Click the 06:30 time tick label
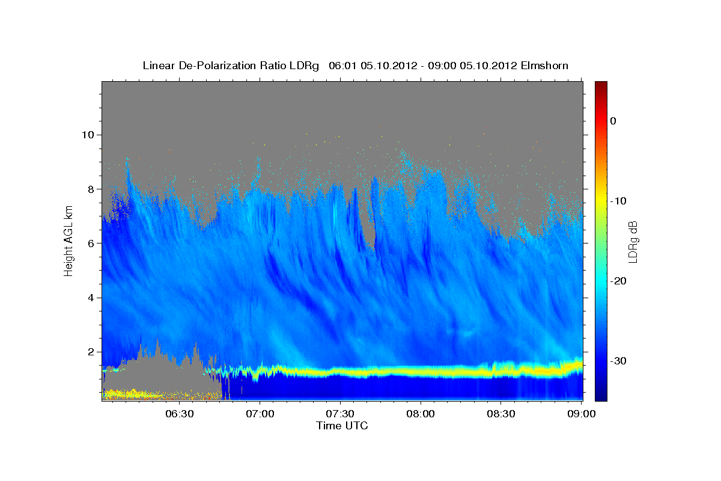 [x=179, y=414]
